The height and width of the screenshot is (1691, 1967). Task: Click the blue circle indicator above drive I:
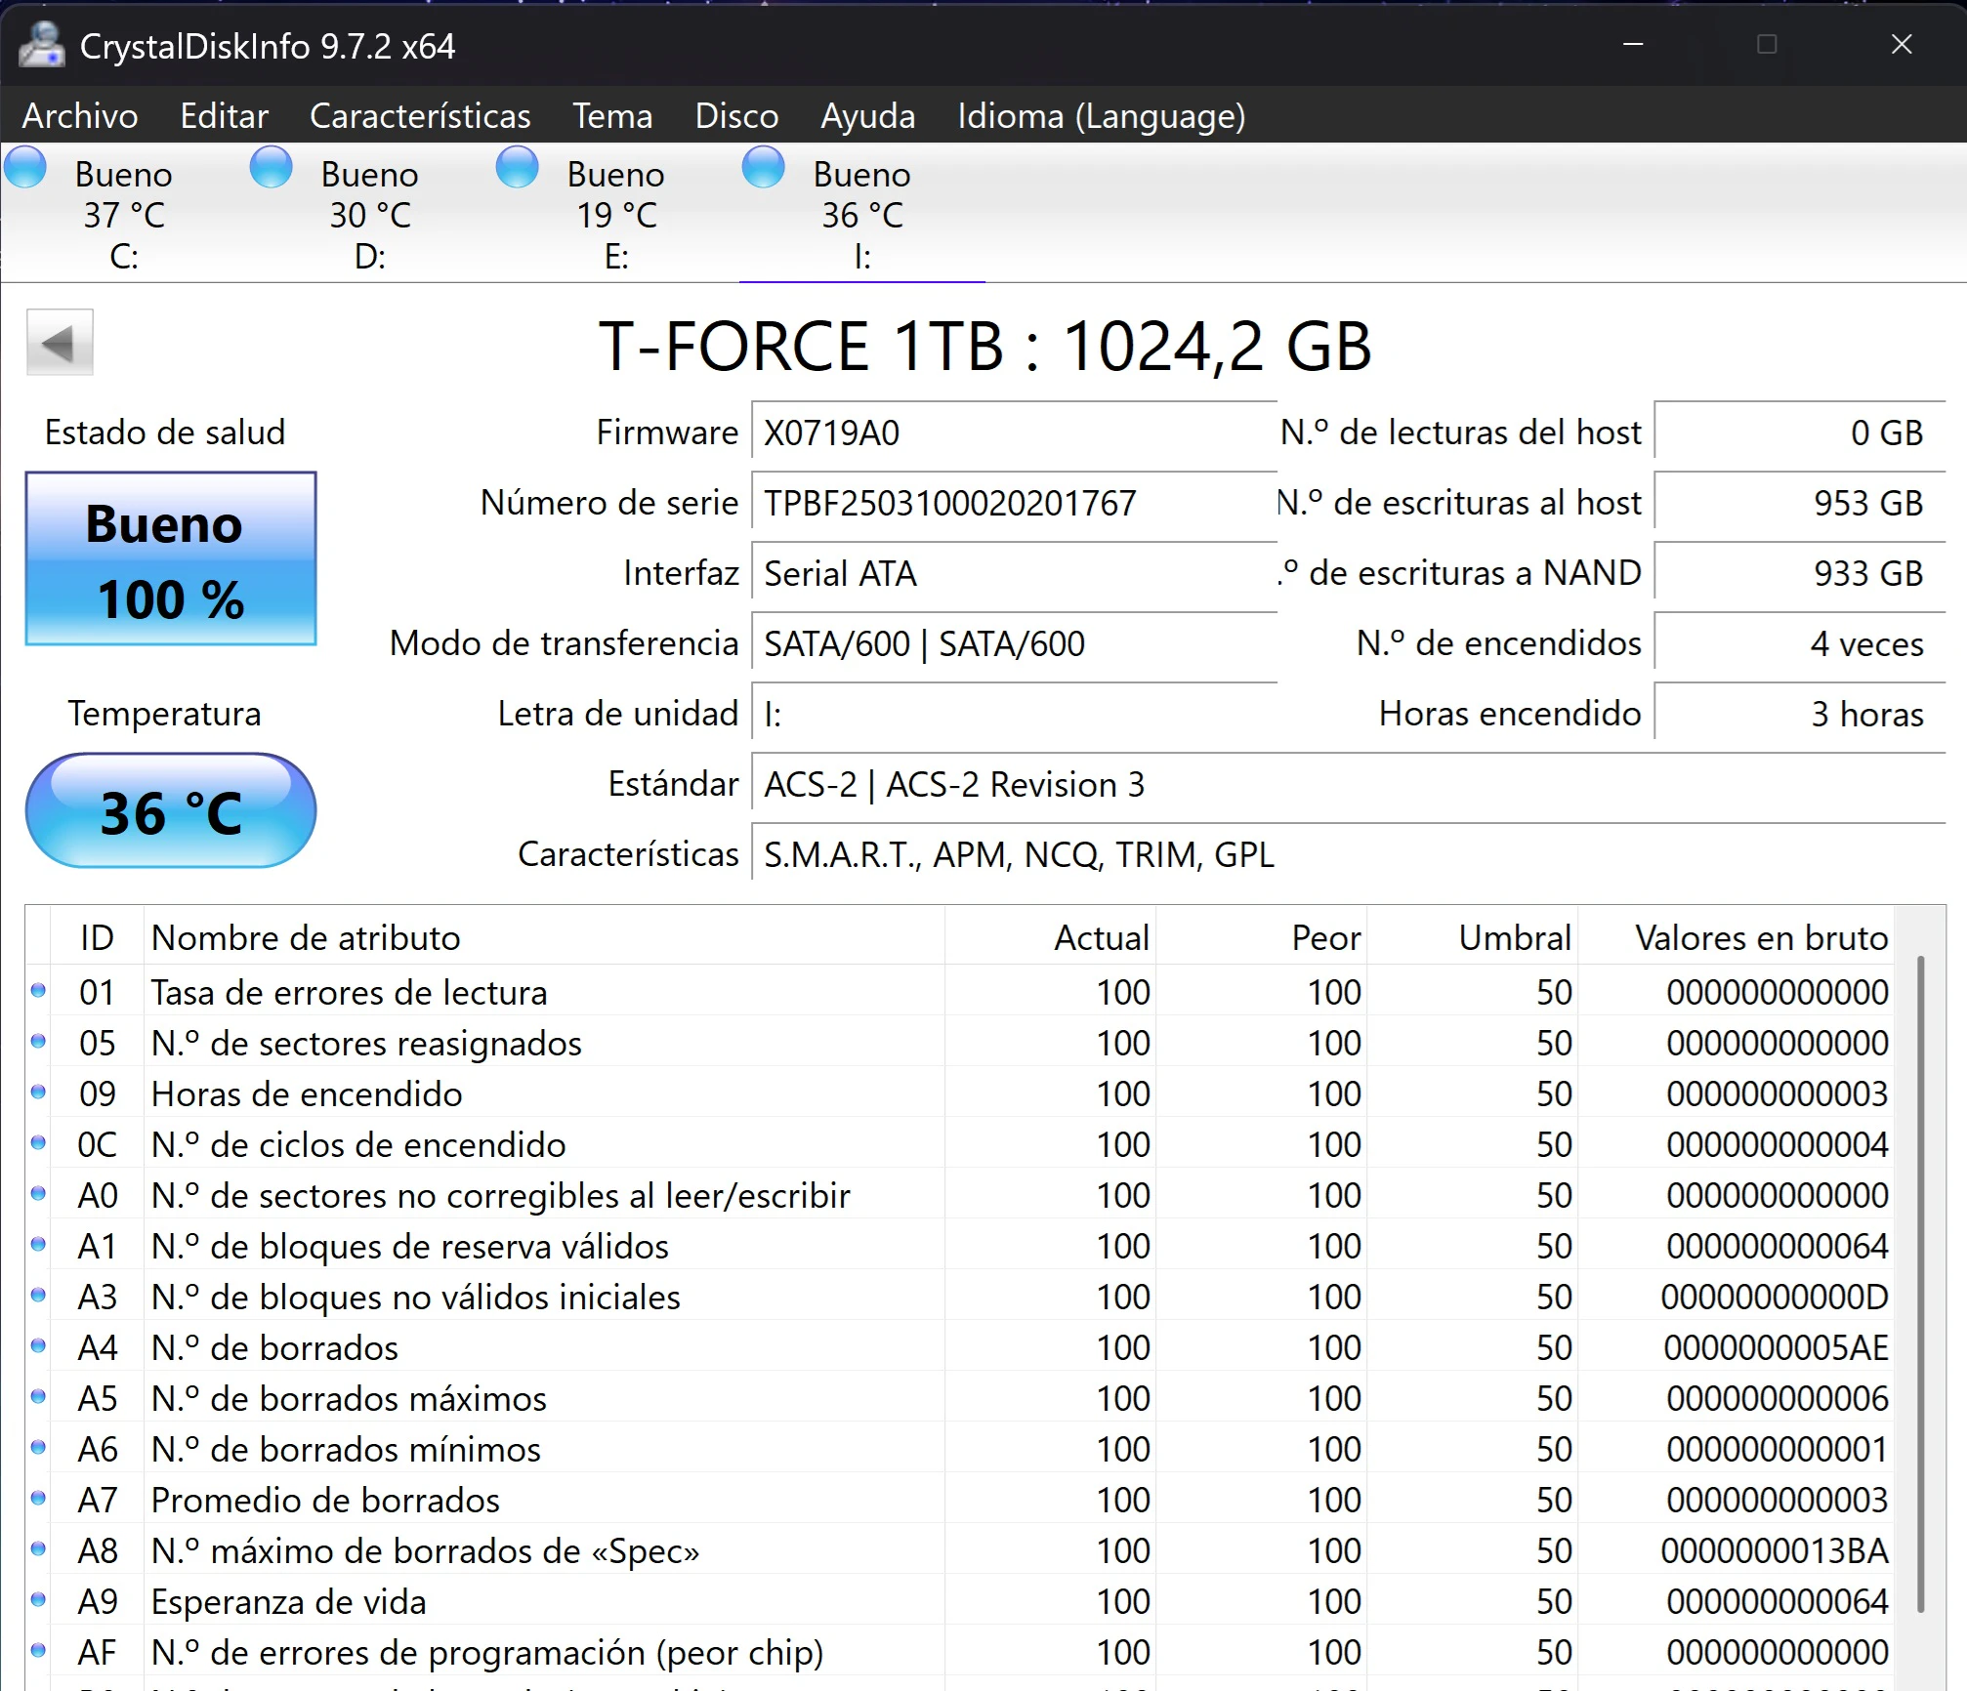click(x=763, y=167)
